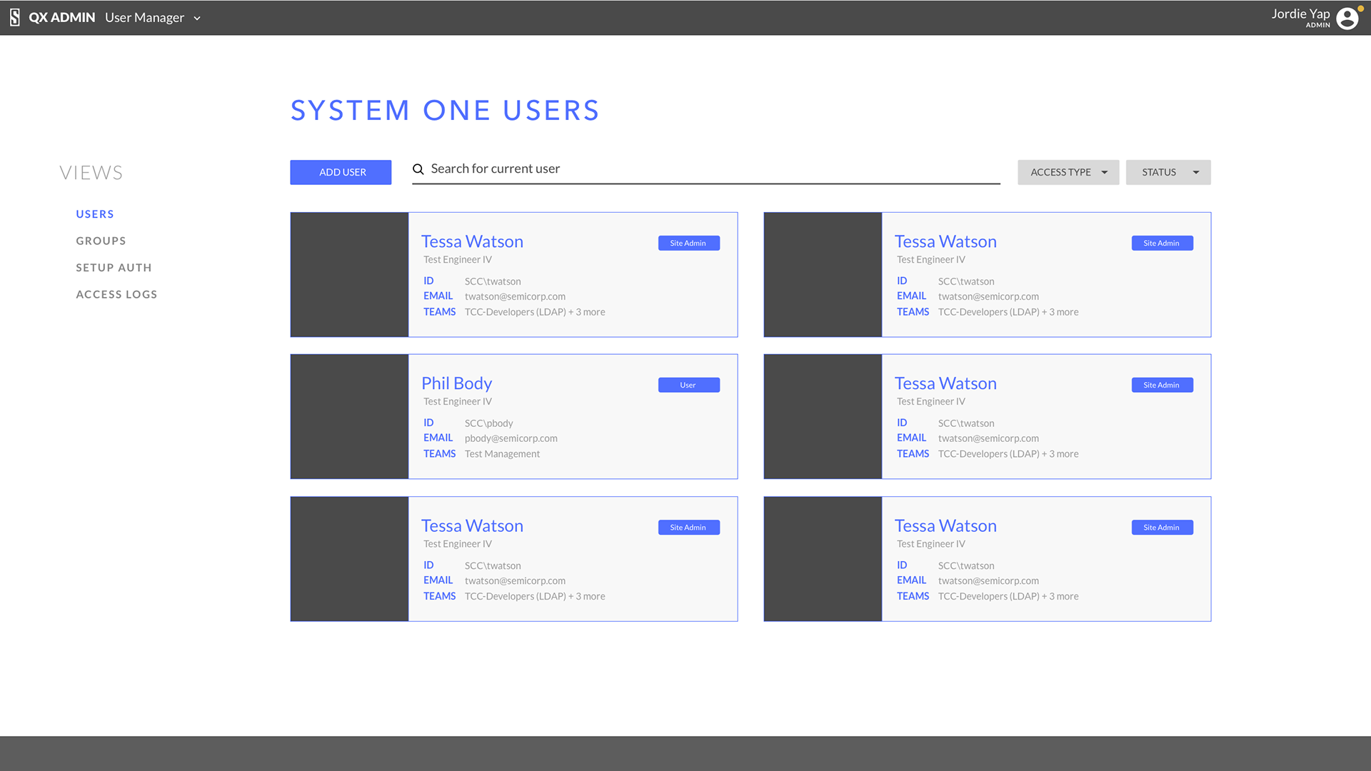The height and width of the screenshot is (771, 1371).
Task: Open Tessa Watson name in top-left card
Action: [472, 241]
